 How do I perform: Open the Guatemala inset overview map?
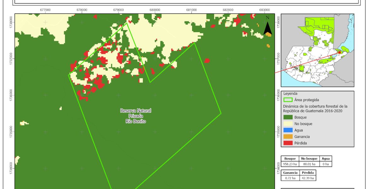point(317,50)
